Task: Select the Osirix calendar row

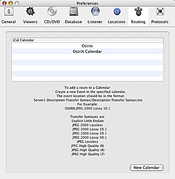Action: pos(87,46)
